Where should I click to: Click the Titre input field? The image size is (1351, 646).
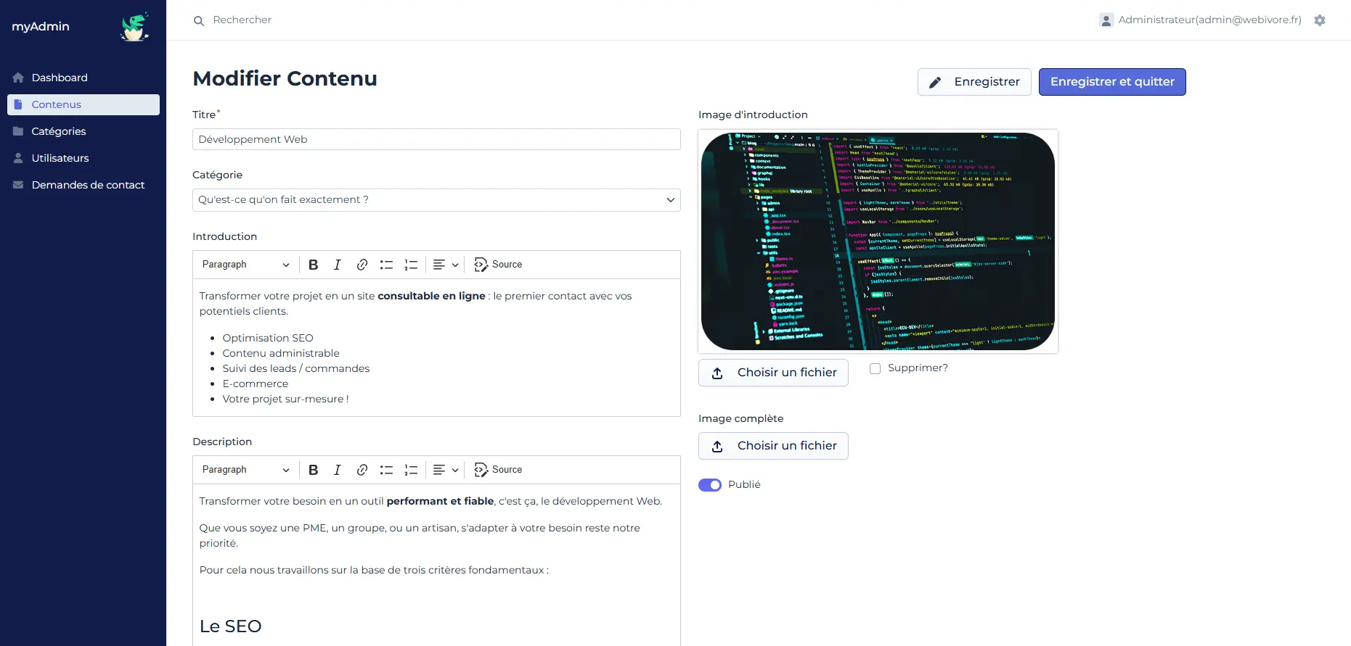coord(436,139)
